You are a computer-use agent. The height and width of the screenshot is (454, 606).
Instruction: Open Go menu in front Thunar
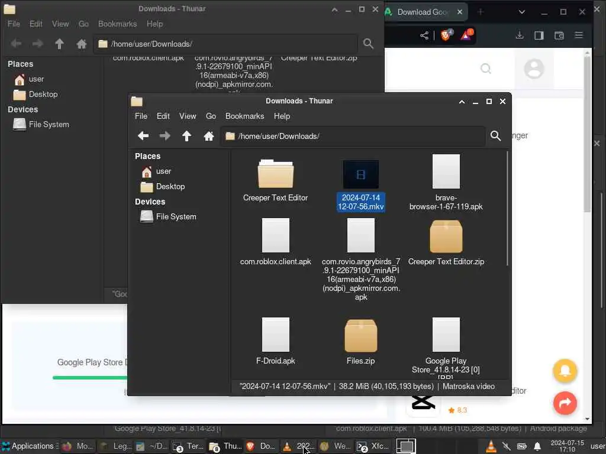pyautogui.click(x=211, y=116)
